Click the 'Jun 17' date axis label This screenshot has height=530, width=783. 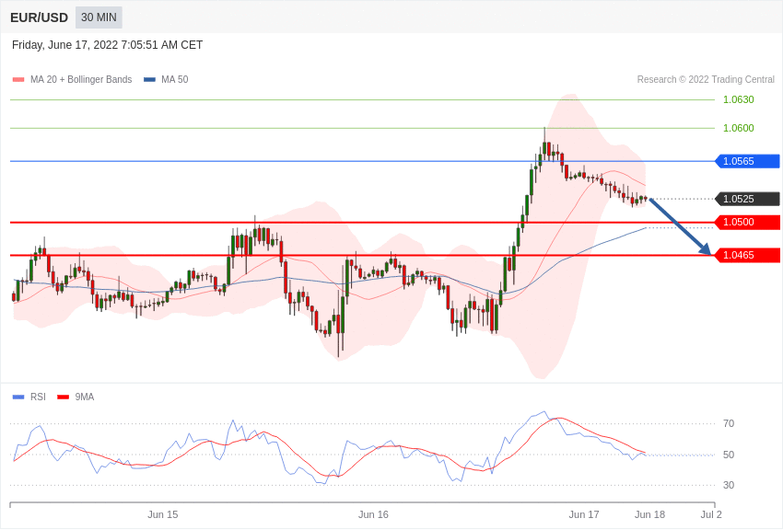(x=584, y=514)
